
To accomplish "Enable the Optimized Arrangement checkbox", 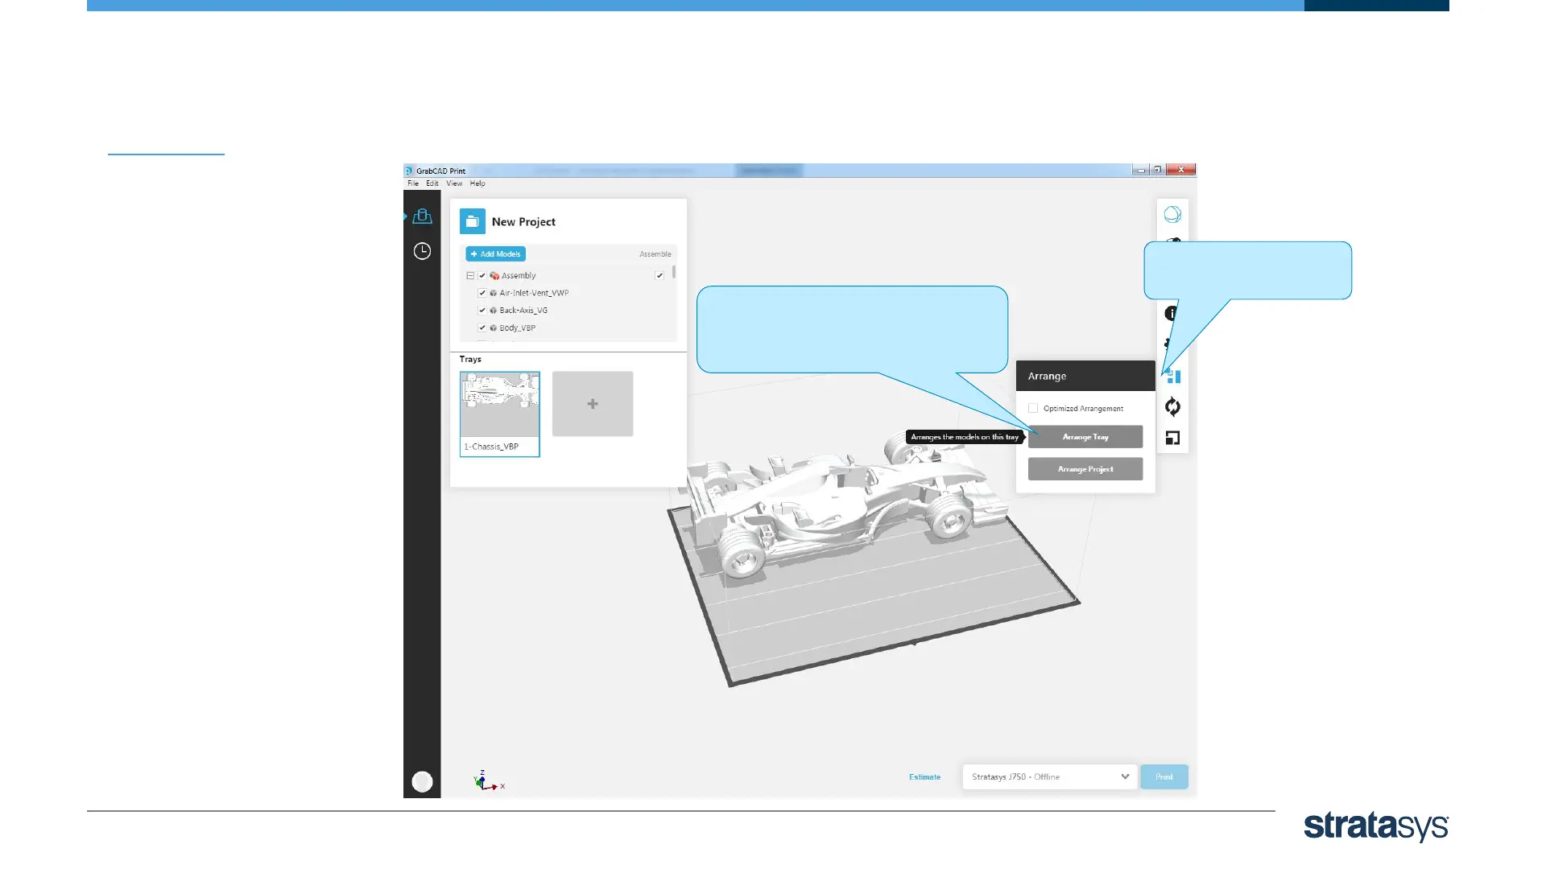I will [1033, 408].
